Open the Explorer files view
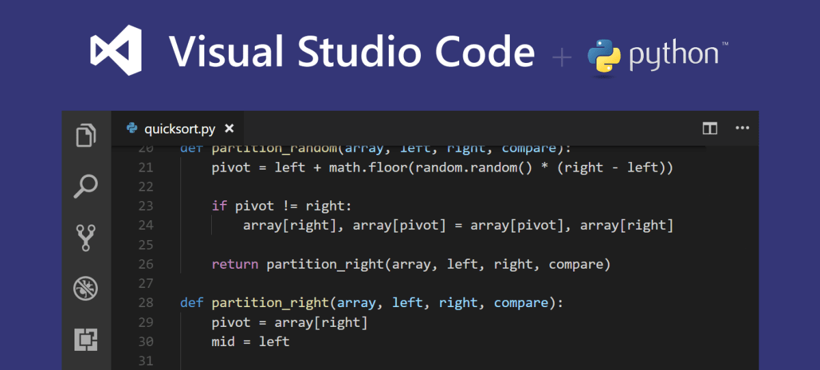 point(86,134)
